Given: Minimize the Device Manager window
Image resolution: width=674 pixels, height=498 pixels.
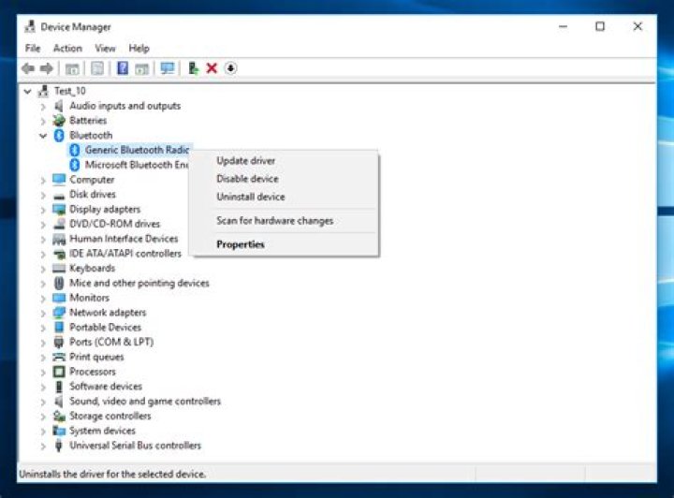Looking at the screenshot, I should (564, 26).
